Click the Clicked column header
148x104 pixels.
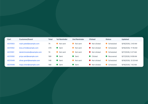point(92,39)
